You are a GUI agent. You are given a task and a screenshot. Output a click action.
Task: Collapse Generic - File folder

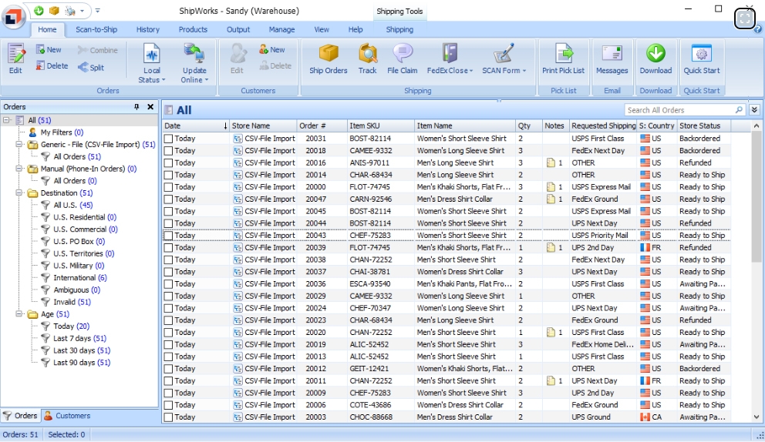coord(19,144)
